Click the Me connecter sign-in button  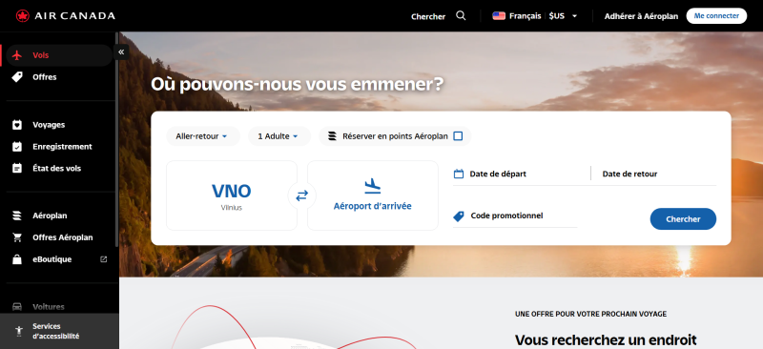[x=716, y=15]
